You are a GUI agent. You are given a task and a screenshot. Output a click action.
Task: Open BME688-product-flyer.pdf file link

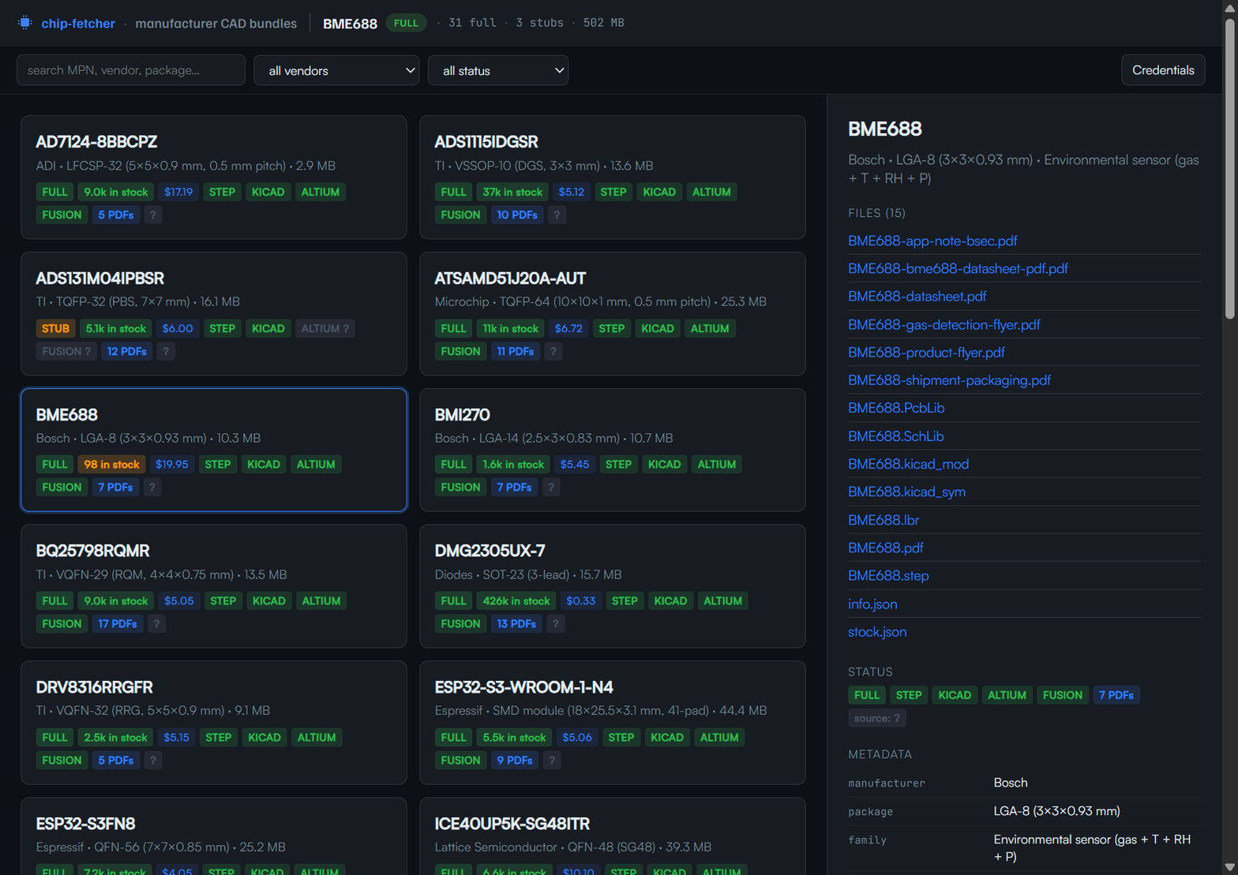(926, 353)
